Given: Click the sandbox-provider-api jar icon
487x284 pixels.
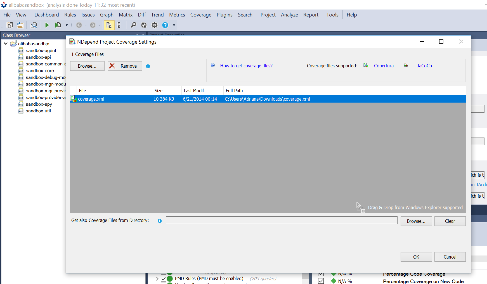Looking at the screenshot, I should pos(21,98).
